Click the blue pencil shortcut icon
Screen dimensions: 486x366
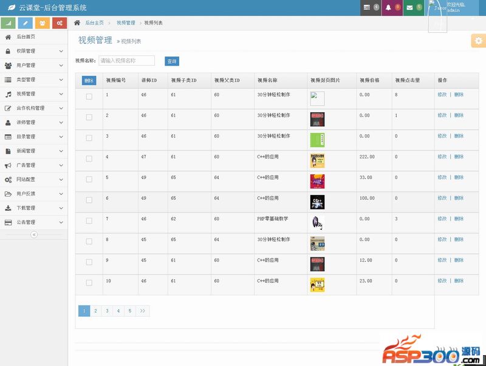(x=26, y=23)
